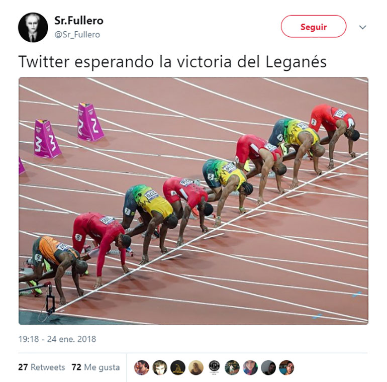The width and height of the screenshot is (387, 382).
Task: Open the Sr.Fullero display name link
Action: 79,21
